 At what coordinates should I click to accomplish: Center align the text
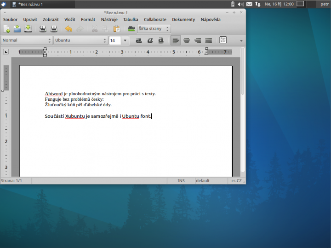tap(187, 40)
